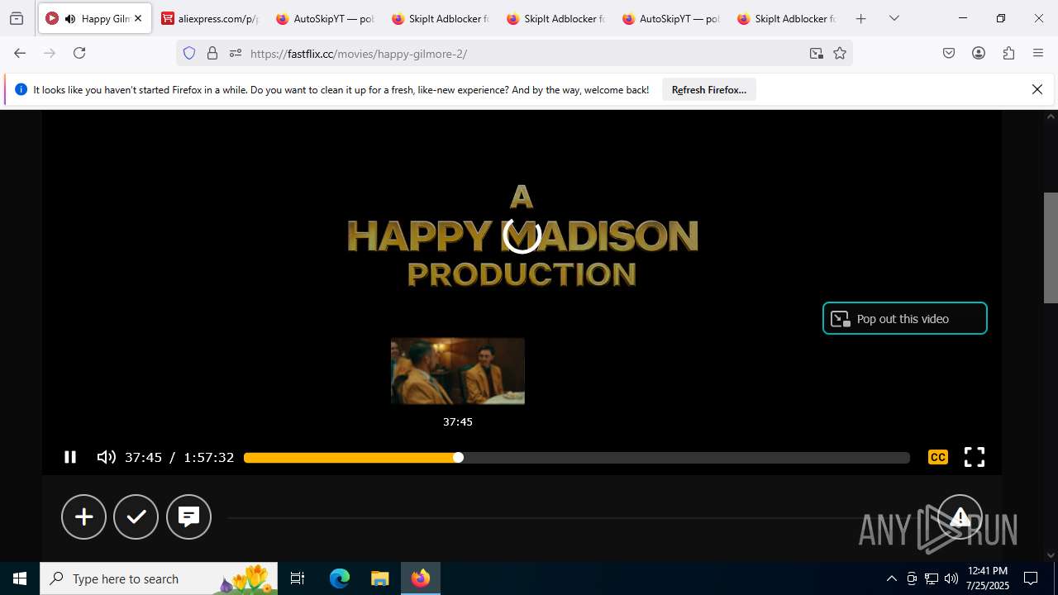Launch Microsoft Edge from taskbar
The width and height of the screenshot is (1058, 595).
tap(340, 578)
